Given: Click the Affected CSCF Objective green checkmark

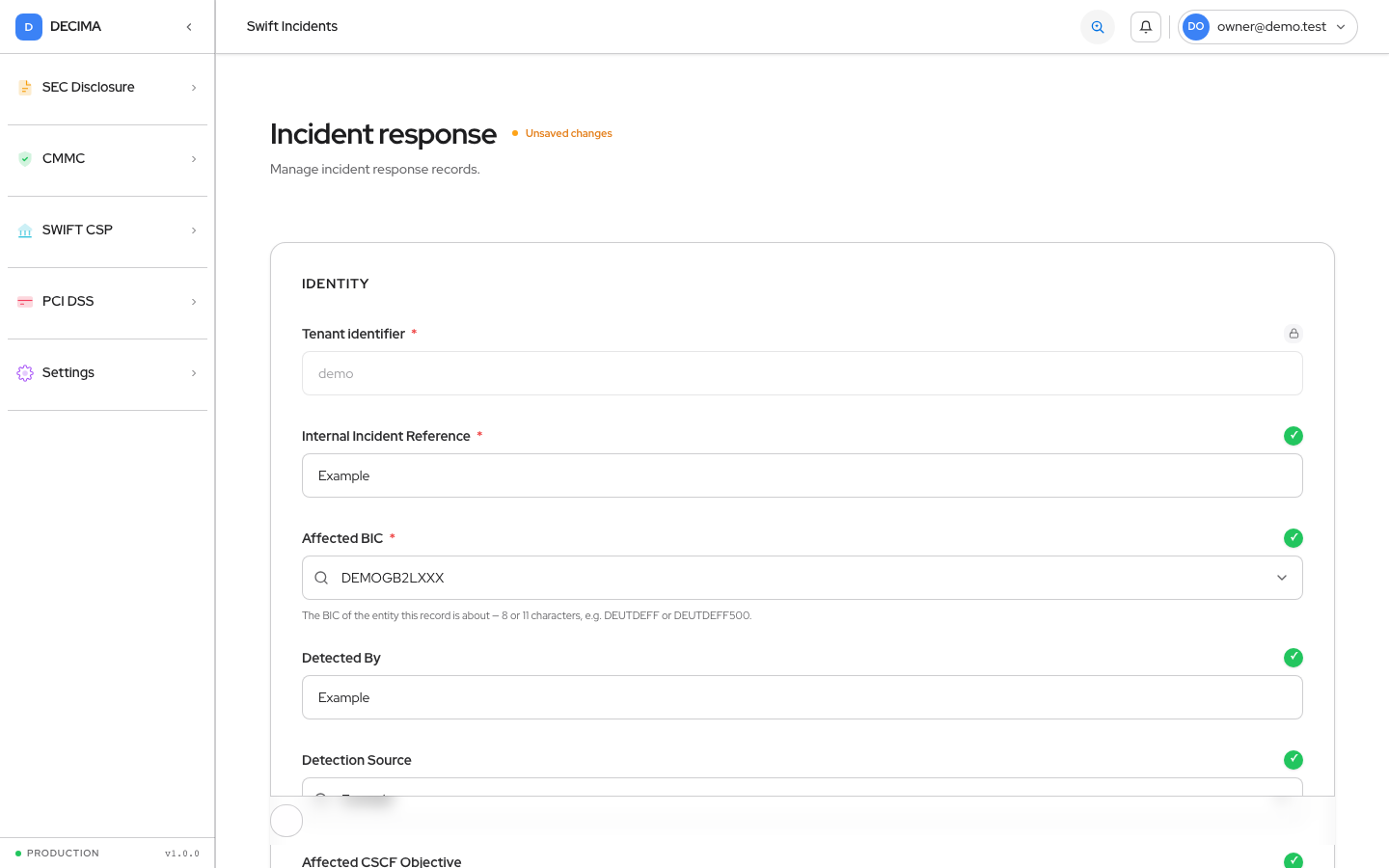Looking at the screenshot, I should tap(1294, 860).
